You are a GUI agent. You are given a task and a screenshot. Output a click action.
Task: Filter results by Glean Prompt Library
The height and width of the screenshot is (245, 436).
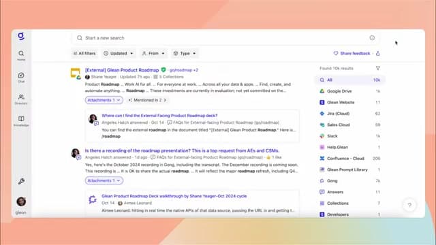click(x=349, y=169)
